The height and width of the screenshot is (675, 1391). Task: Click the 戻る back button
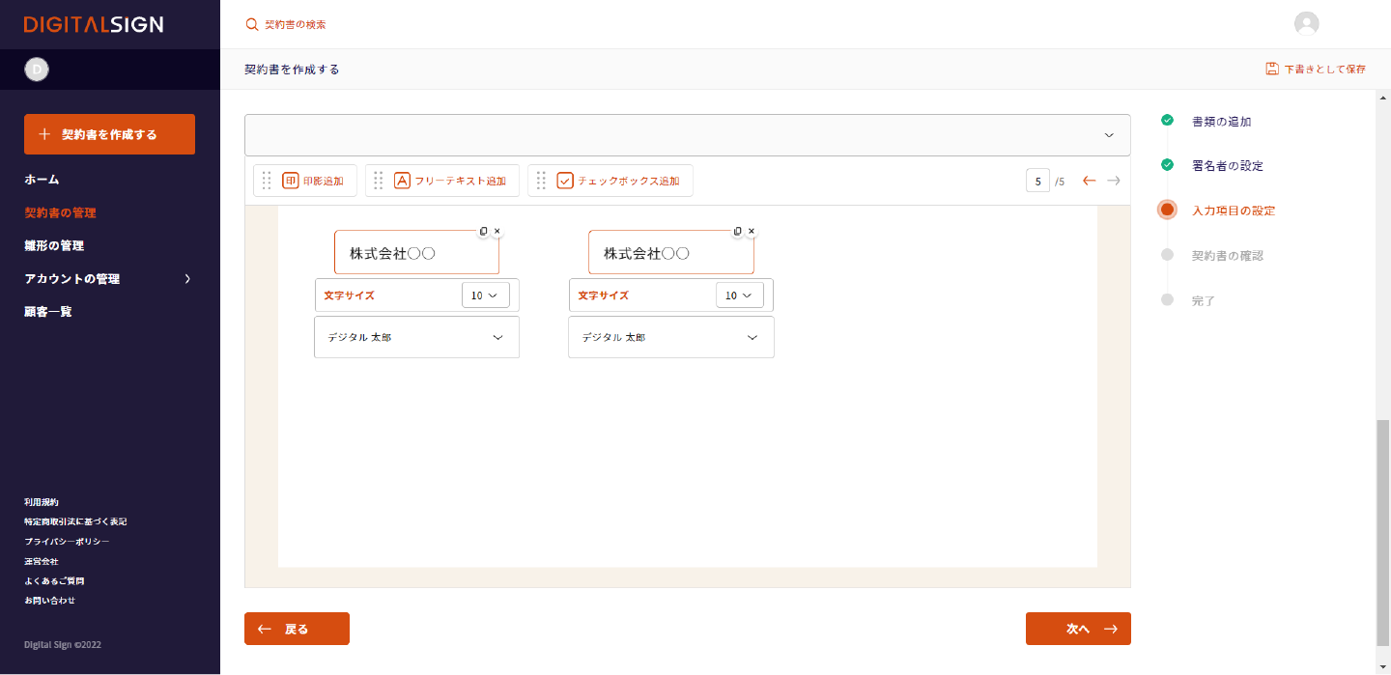point(297,629)
